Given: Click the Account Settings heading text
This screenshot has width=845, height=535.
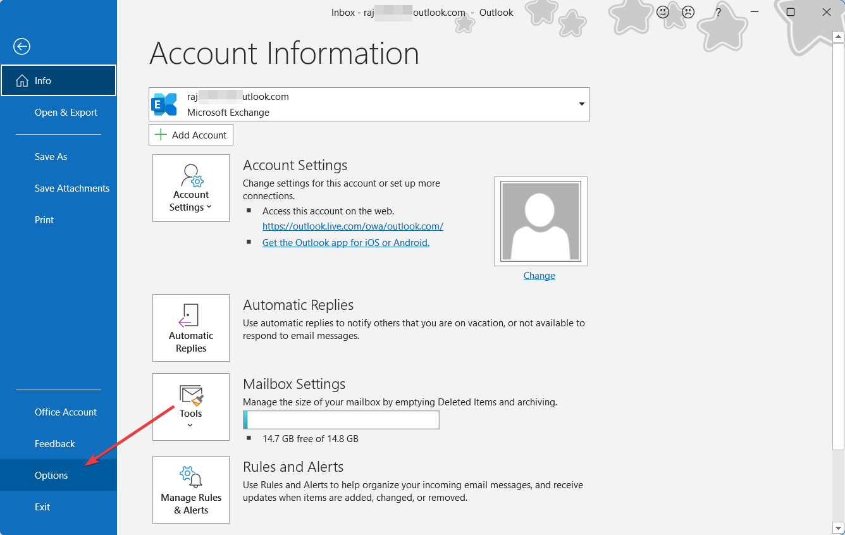Looking at the screenshot, I should (295, 165).
